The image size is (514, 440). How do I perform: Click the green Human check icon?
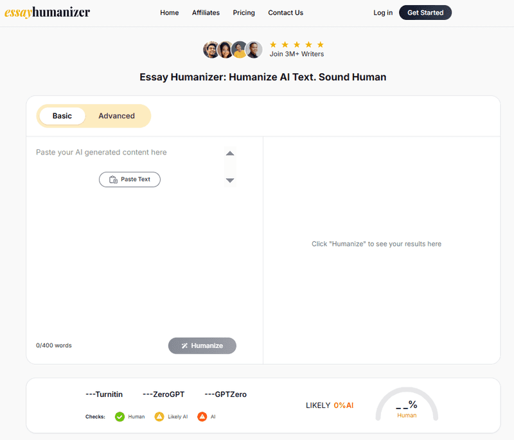pos(120,417)
